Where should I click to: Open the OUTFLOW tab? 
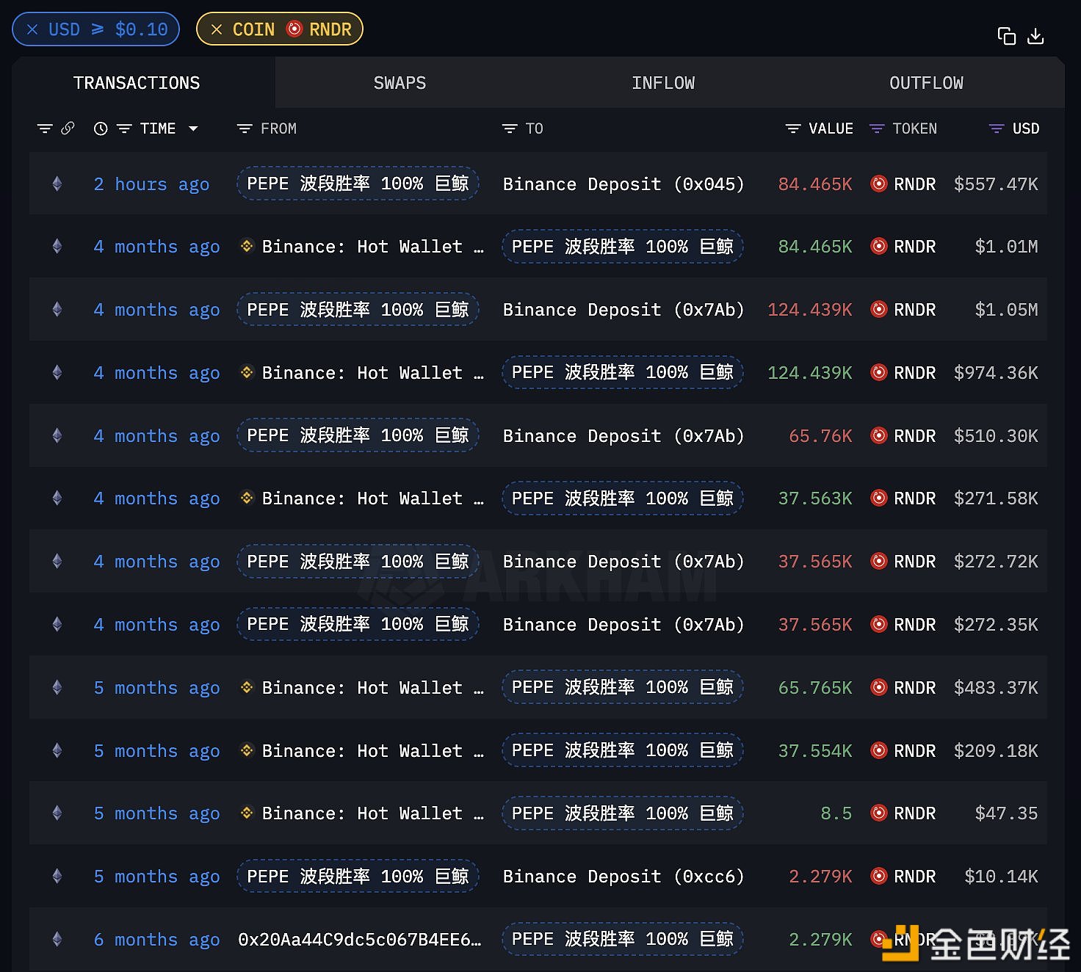pyautogui.click(x=926, y=83)
